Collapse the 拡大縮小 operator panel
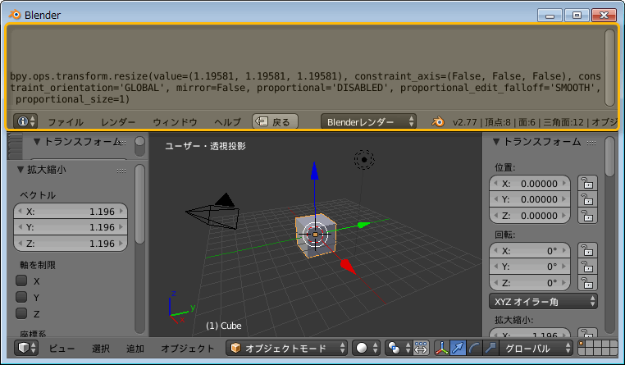 (x=21, y=170)
